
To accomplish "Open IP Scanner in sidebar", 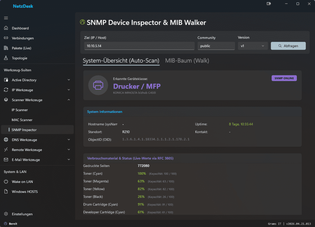I will pyautogui.click(x=20, y=110).
